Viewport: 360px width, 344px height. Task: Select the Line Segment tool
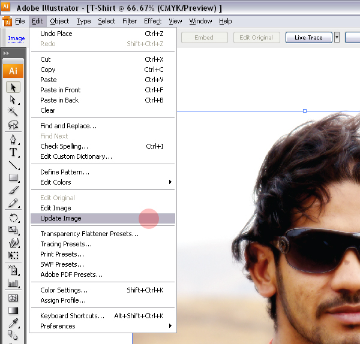(13, 165)
